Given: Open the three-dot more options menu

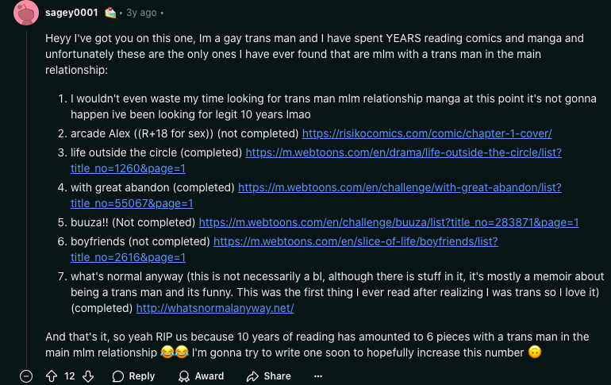Looking at the screenshot, I should 318,375.
